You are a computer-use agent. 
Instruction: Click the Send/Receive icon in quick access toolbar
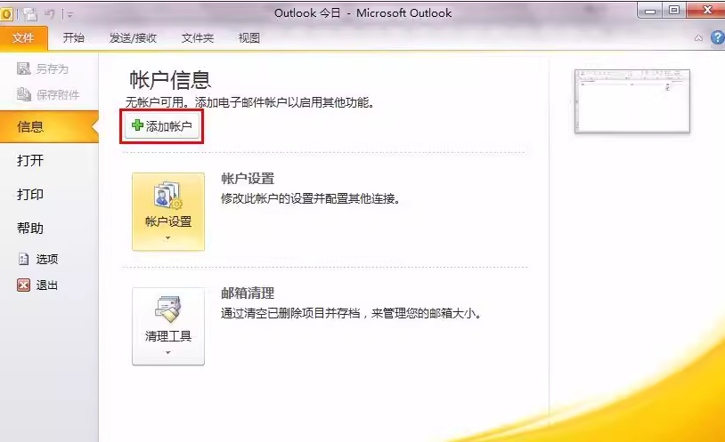point(30,13)
